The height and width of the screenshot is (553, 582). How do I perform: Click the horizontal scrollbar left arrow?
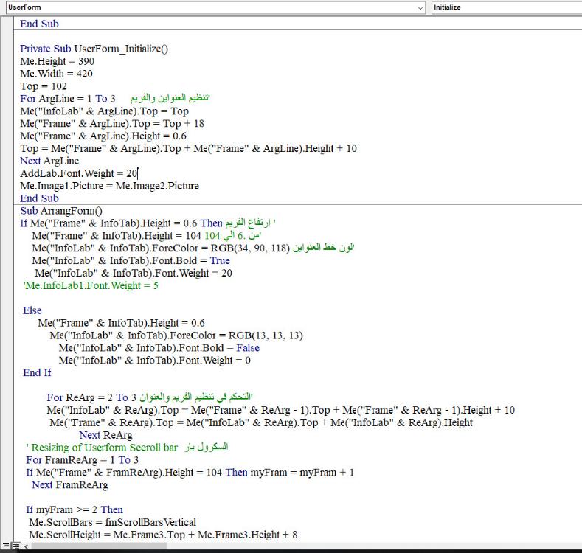coord(27,546)
